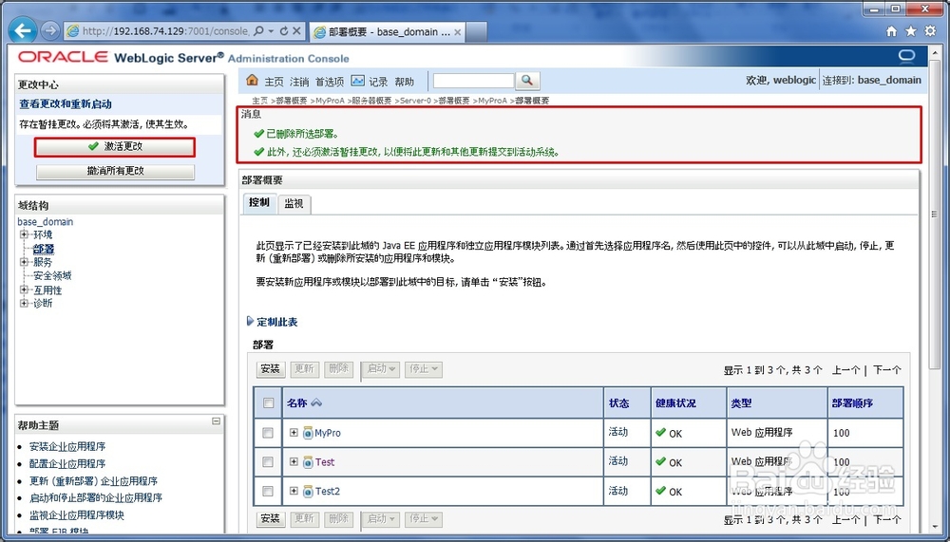
Task: Click the bottom 安装 button
Action: pos(270,518)
